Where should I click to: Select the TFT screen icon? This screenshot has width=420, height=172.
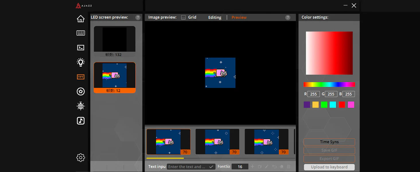coord(81,77)
